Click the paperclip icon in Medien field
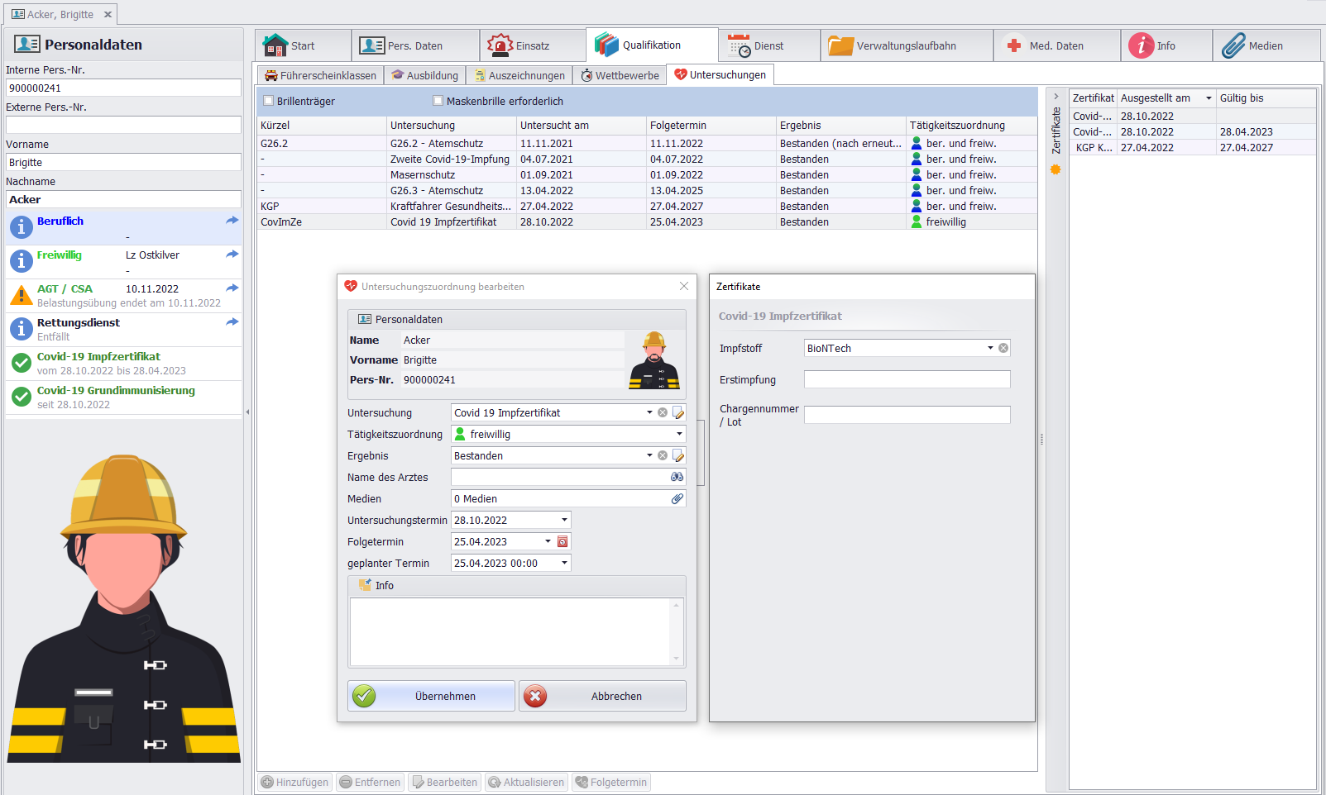 coord(677,498)
